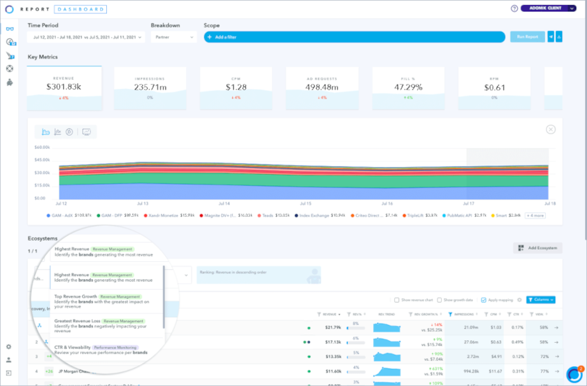Open the third sidebar icon with badge
This screenshot has width=587, height=386.
coord(10,56)
